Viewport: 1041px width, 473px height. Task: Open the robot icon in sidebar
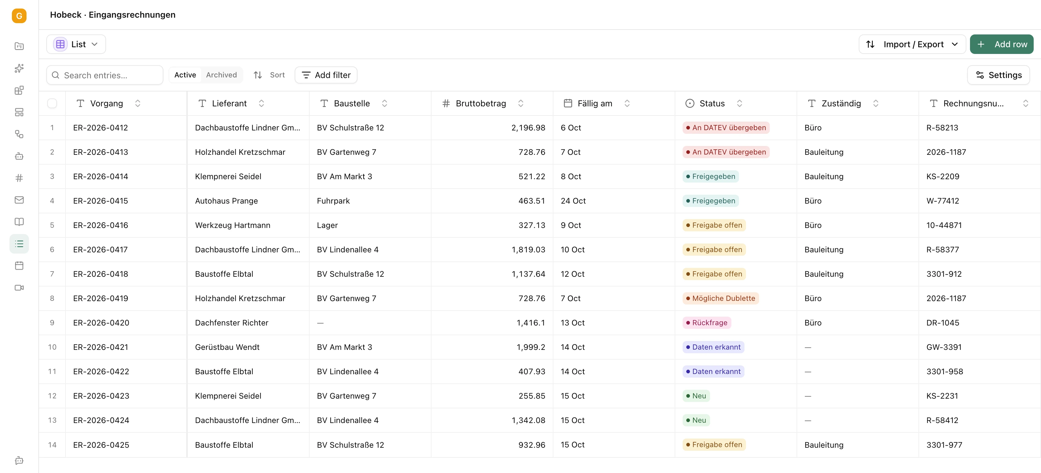(19, 156)
